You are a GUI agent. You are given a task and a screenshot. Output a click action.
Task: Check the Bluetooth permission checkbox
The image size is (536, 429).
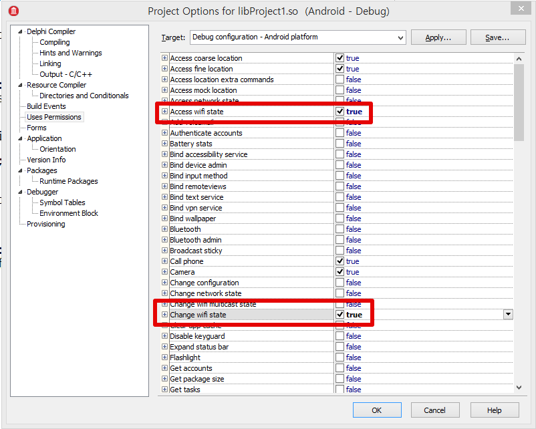(340, 229)
